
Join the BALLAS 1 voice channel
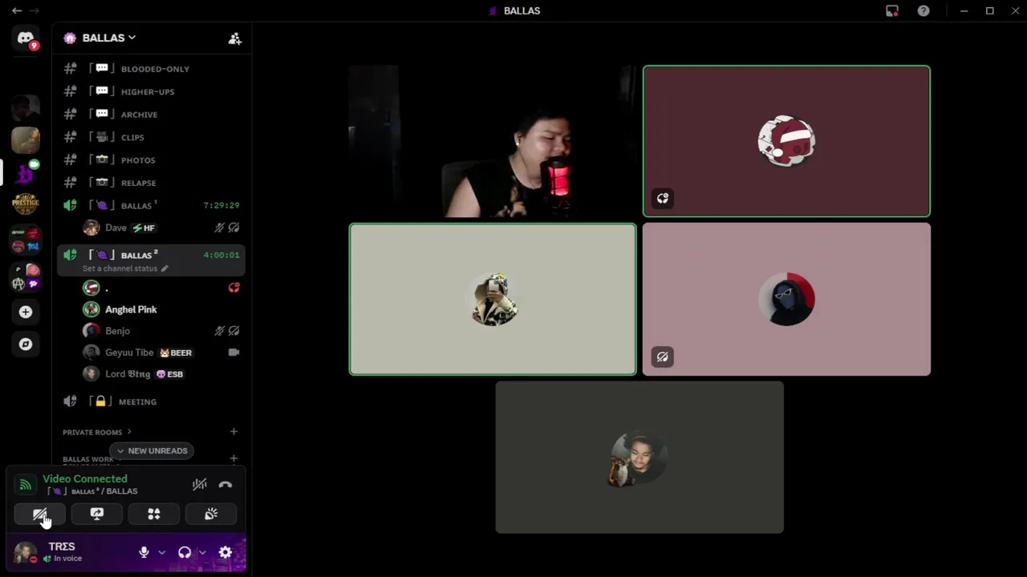click(152, 205)
